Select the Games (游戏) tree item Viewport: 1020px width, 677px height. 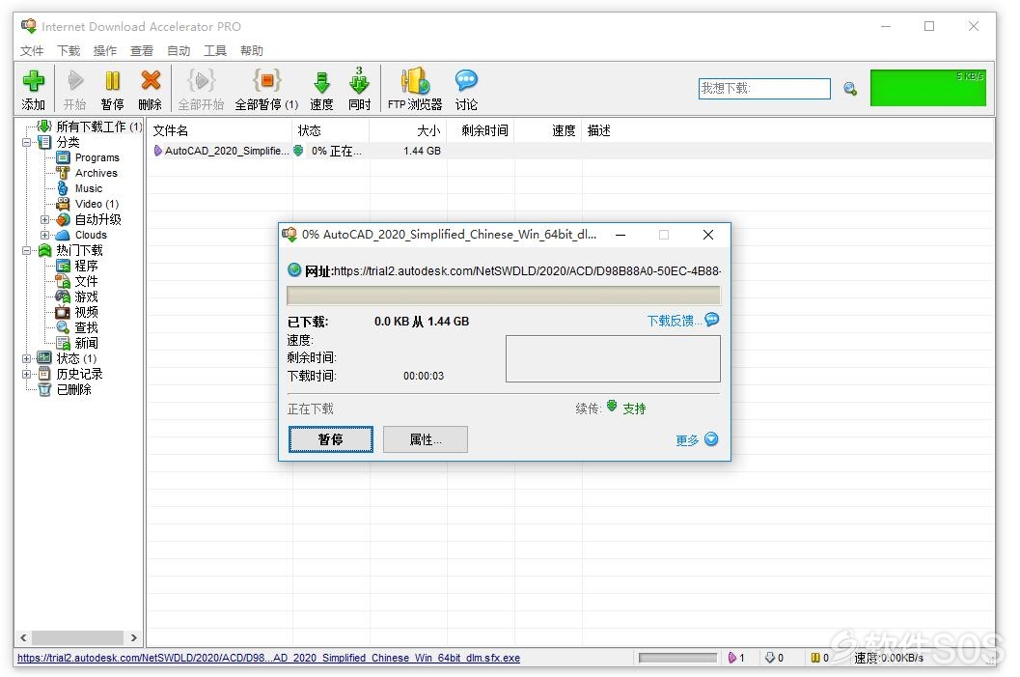[87, 296]
